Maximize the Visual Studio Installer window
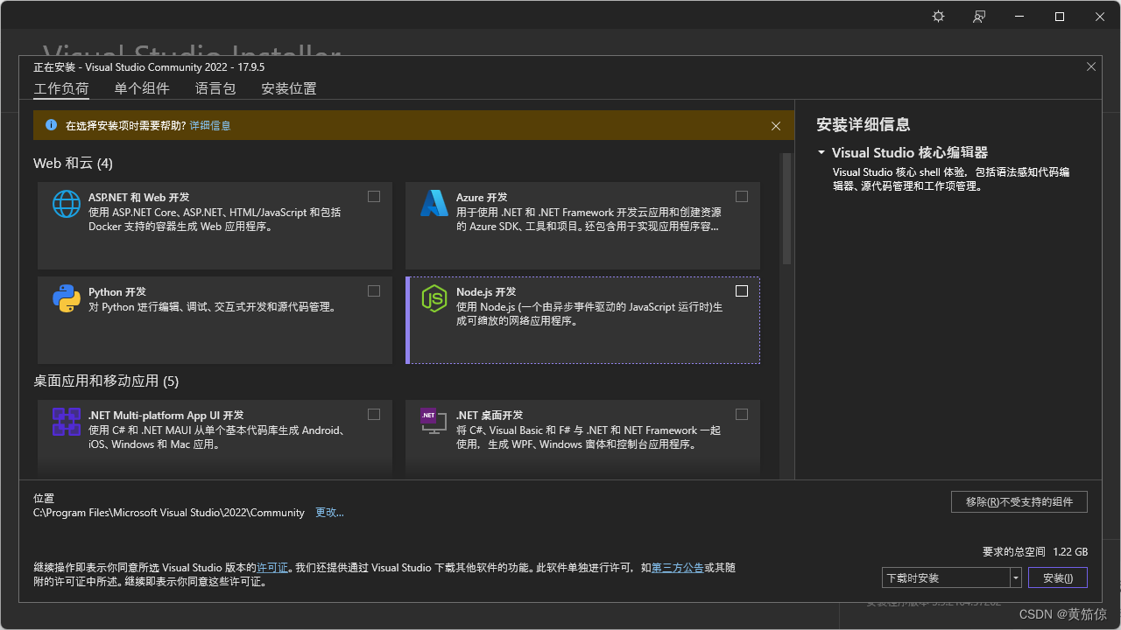1121x630 pixels. click(x=1060, y=17)
